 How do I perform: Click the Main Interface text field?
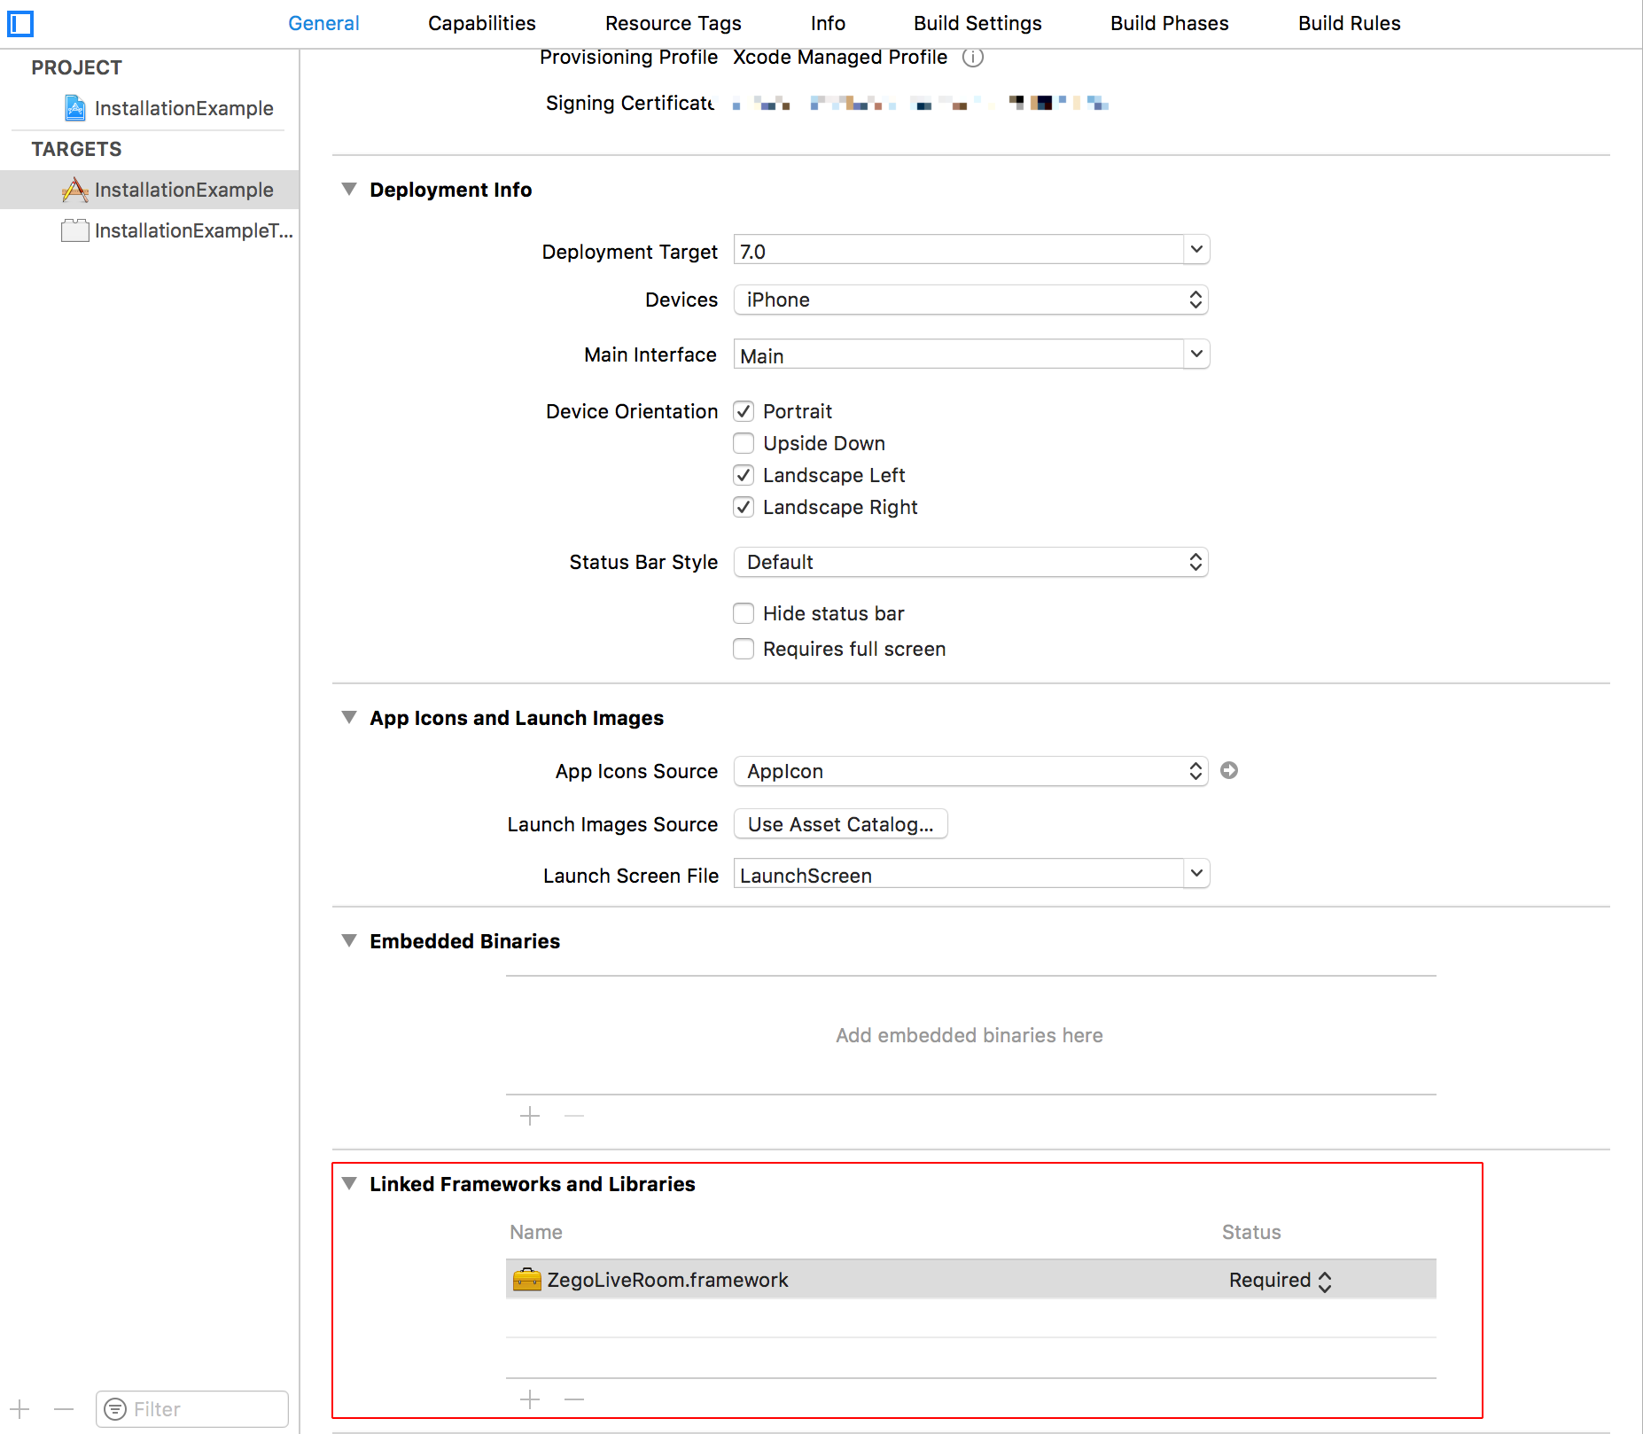tap(959, 355)
